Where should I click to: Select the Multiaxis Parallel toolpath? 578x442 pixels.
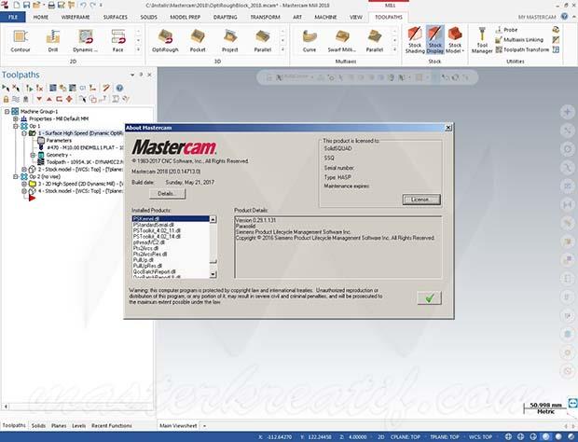374,41
